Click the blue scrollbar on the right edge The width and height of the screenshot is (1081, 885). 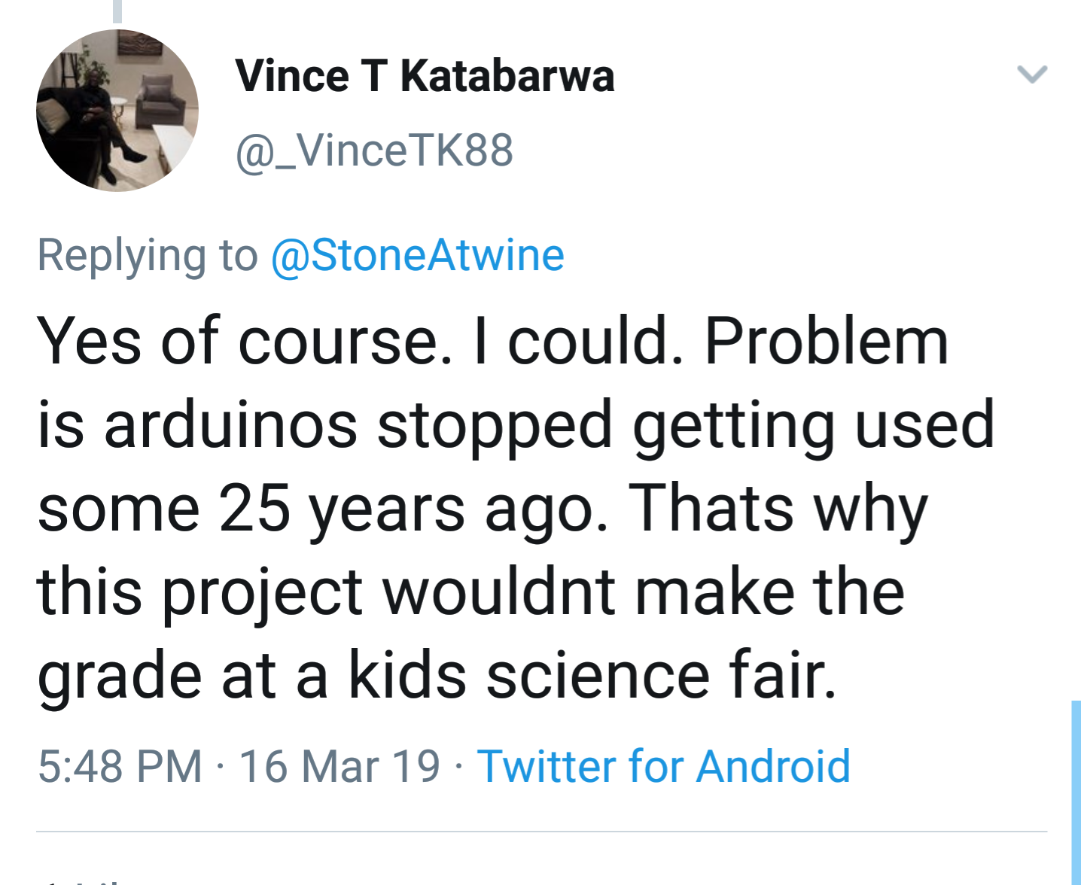click(1076, 790)
